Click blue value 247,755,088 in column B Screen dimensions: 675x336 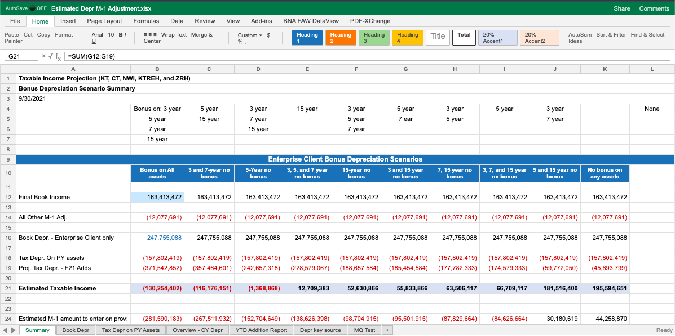click(157, 238)
